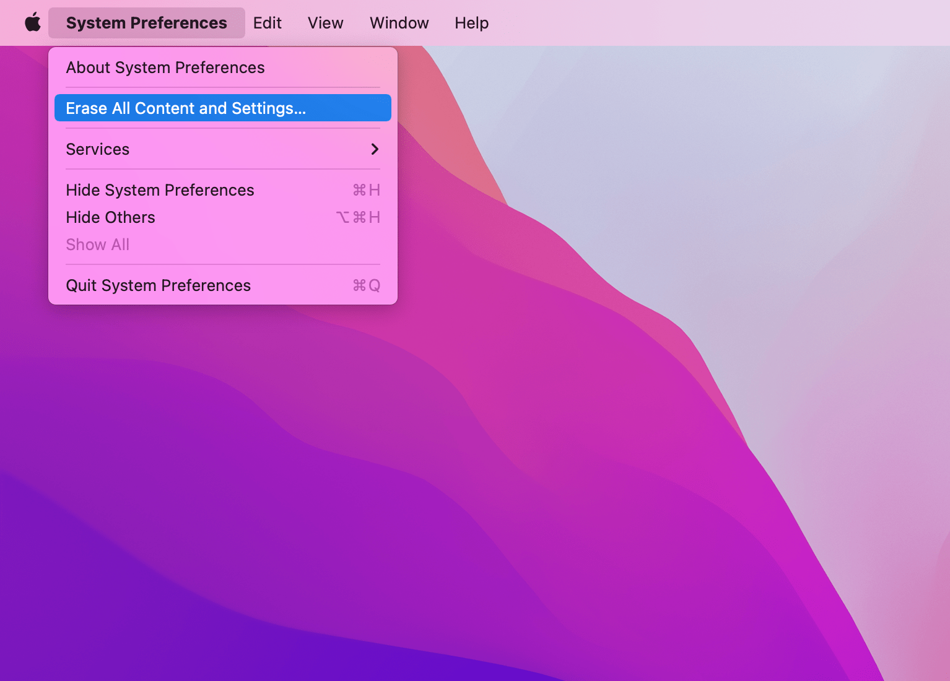Open the Edit menu
Viewport: 950px width, 681px height.
(x=266, y=23)
